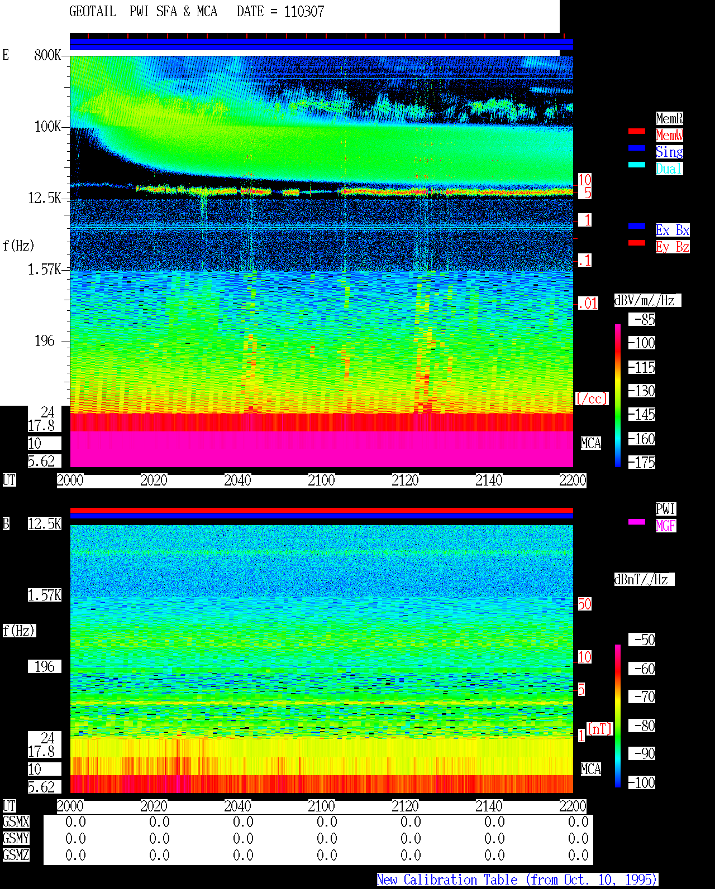Click the [/cc] density unit label
This screenshot has width=715, height=889.
[x=592, y=398]
